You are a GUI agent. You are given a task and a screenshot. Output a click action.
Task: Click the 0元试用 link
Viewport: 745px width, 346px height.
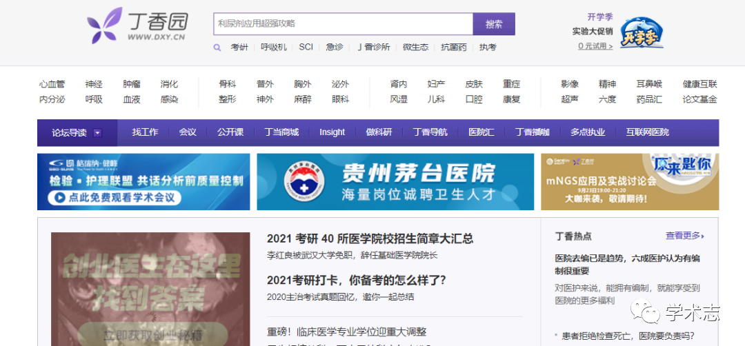coord(595,46)
